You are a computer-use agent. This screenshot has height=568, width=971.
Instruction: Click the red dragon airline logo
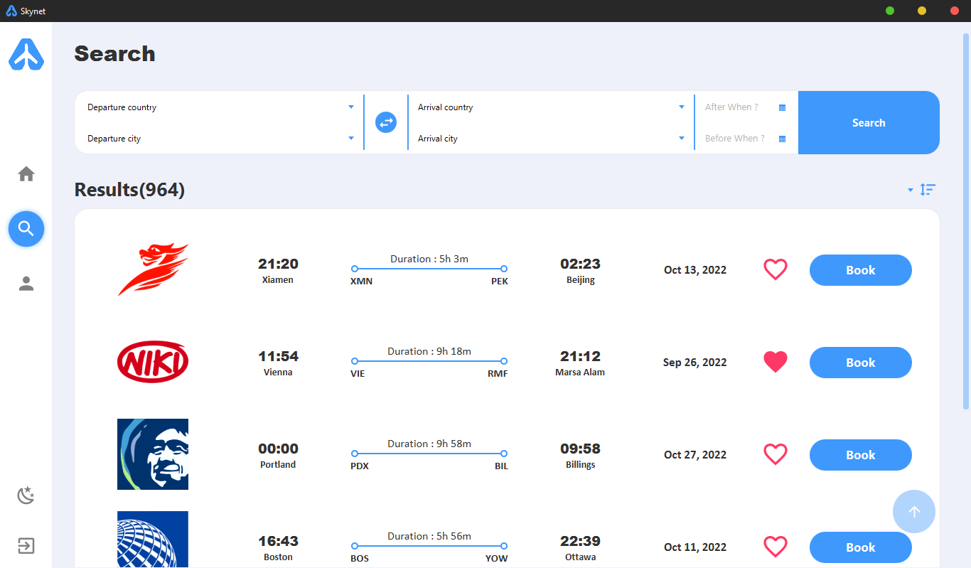[153, 269]
